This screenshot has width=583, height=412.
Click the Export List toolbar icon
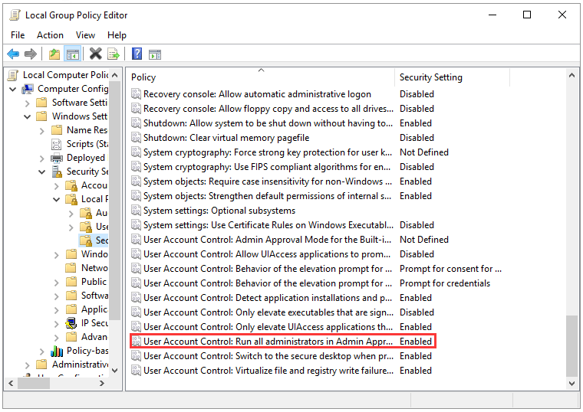(x=114, y=54)
